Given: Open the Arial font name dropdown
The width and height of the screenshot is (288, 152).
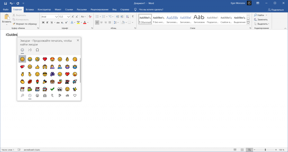Looking at the screenshot, I should [x=56, y=17].
